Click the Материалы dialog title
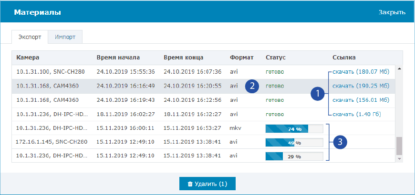 37,12
